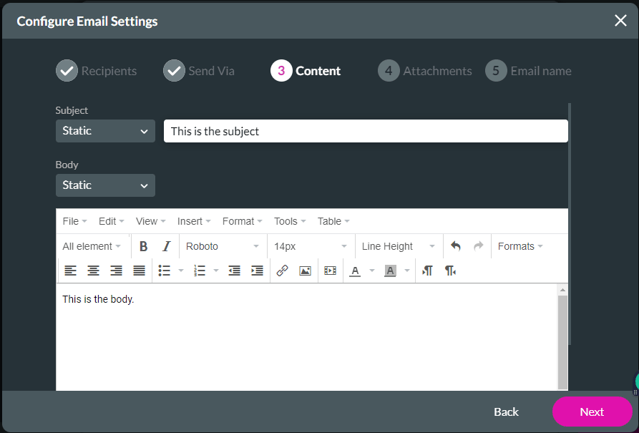Expand the Roboto font family dropdown
The width and height of the screenshot is (639, 433).
223,246
